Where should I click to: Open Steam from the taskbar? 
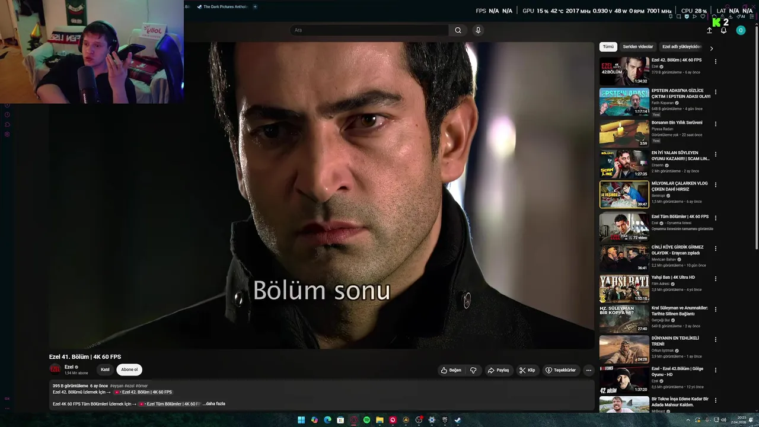tap(458, 420)
